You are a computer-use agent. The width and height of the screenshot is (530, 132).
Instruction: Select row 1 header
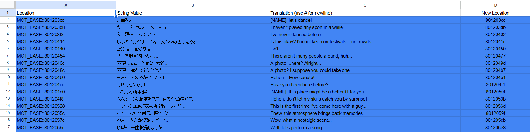7,13
